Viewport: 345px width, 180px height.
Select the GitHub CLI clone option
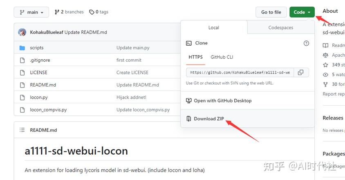[x=222, y=57]
